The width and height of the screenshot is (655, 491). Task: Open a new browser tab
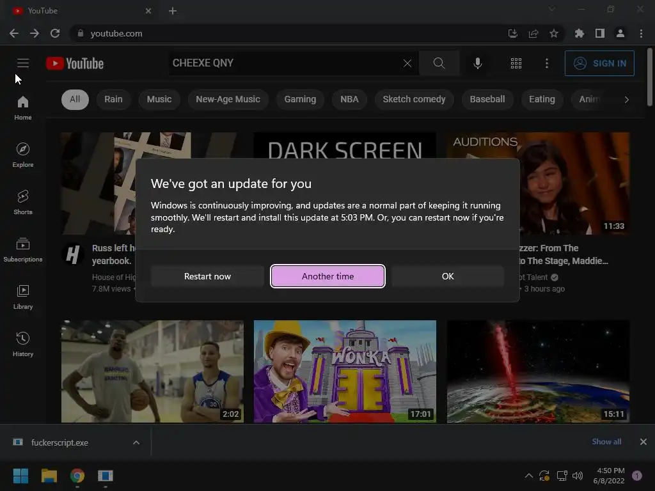coord(173,11)
